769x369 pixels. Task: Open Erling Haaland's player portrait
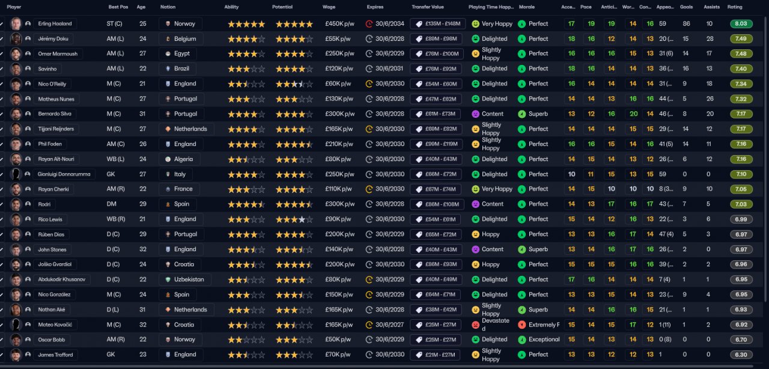pyautogui.click(x=16, y=24)
